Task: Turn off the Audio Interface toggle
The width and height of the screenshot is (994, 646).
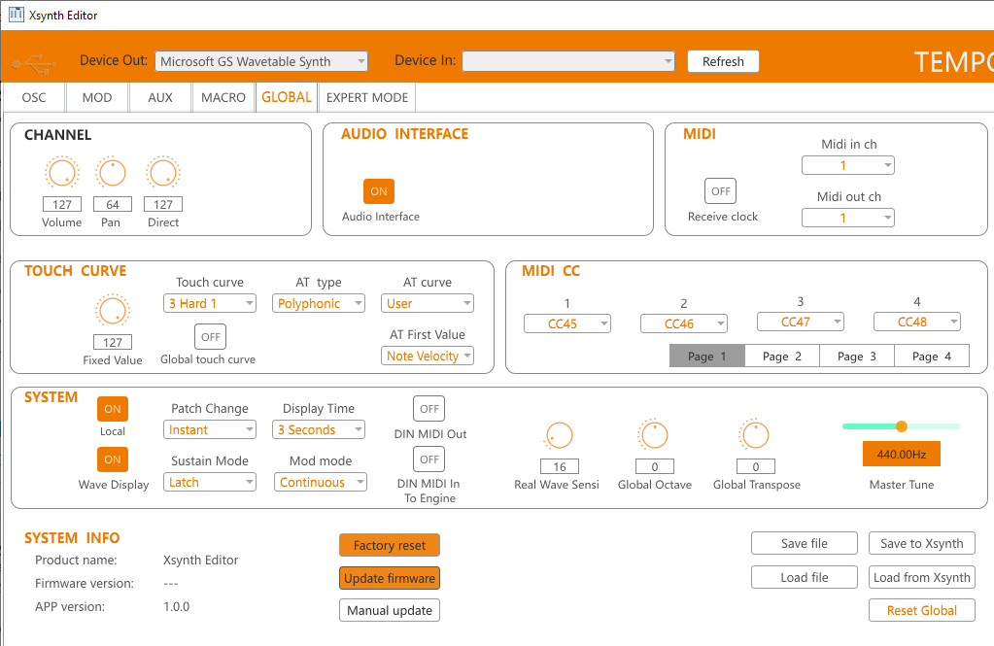Action: tap(378, 191)
